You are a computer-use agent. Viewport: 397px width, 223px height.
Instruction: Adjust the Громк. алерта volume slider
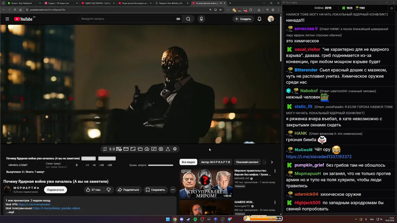161,165
